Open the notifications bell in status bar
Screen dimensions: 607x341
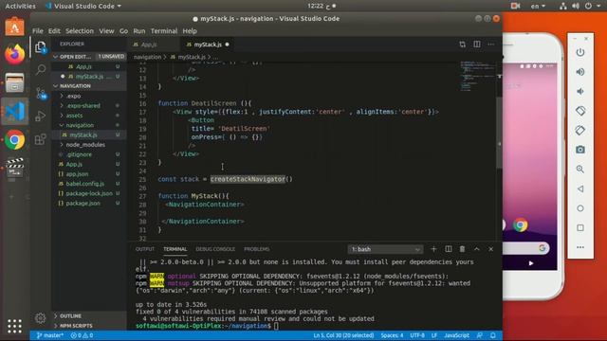coord(493,335)
